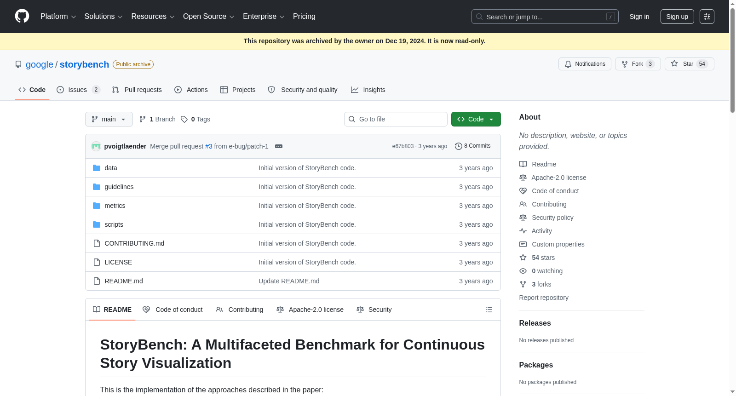Click pvoigtlaender's avatar image

(x=96, y=146)
